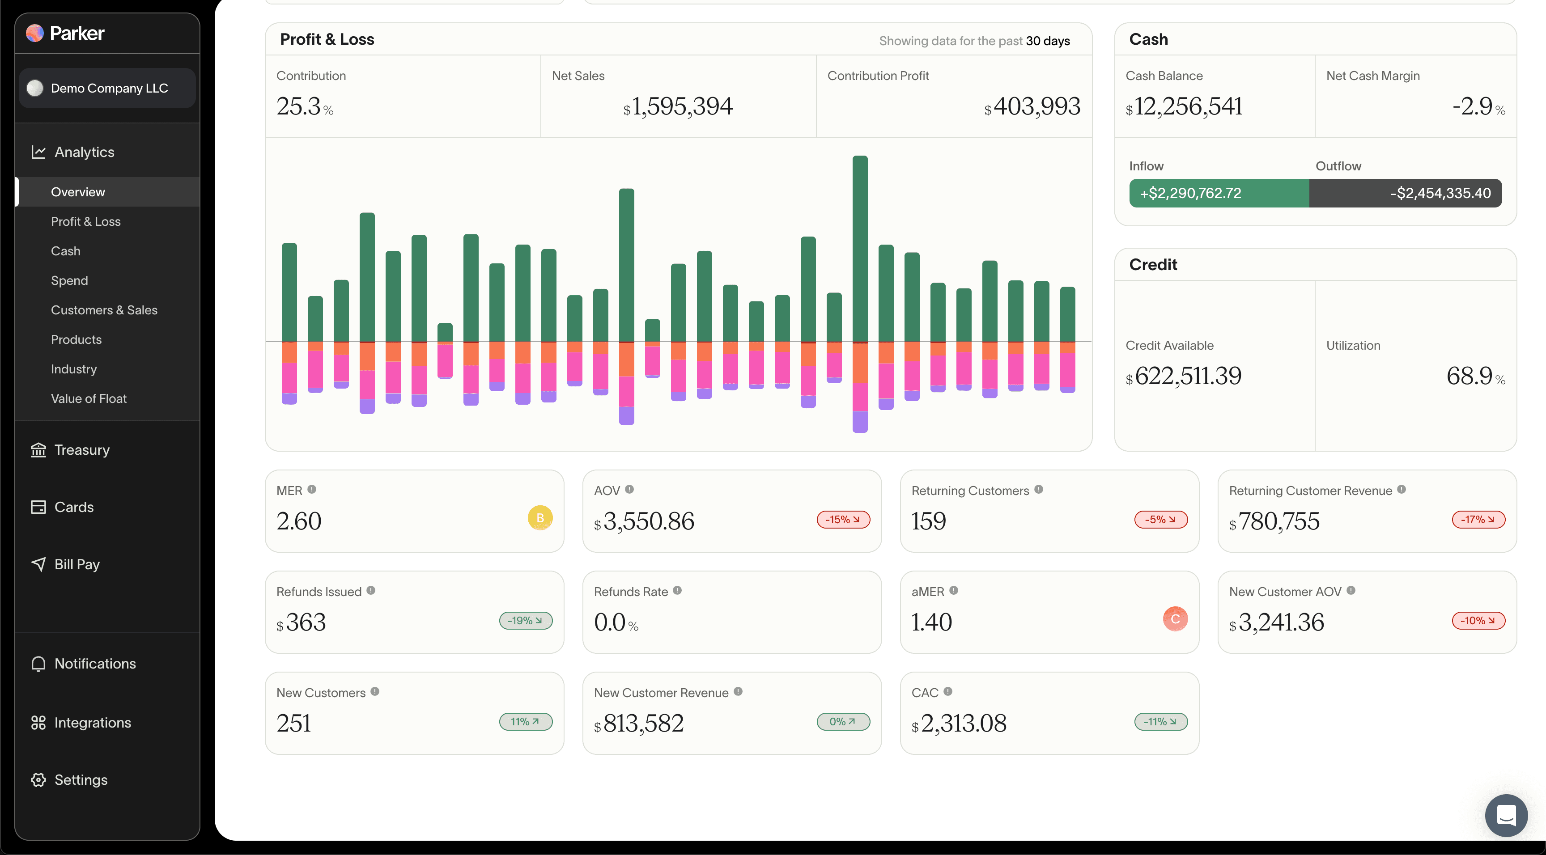The image size is (1546, 855).
Task: Click the info icon next to MER
Action: coord(311,490)
